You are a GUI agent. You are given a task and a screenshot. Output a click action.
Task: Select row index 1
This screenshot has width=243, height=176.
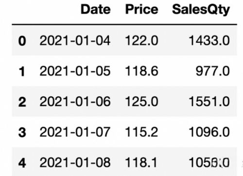coord(22,71)
